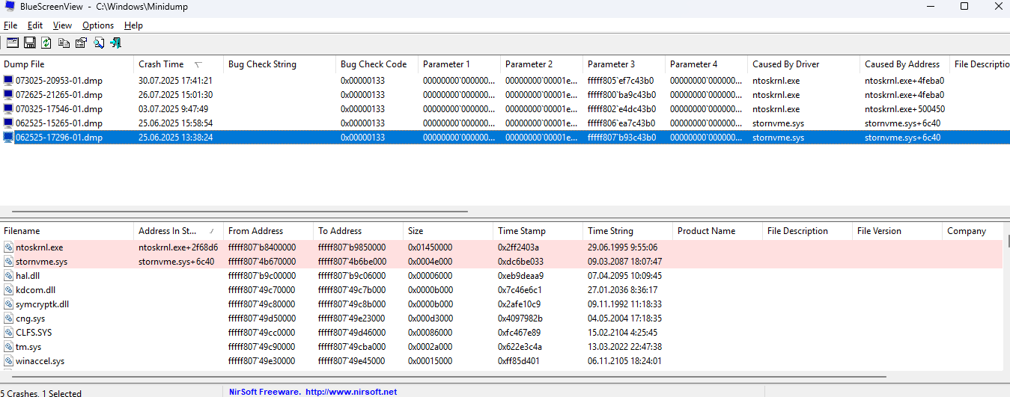Open Advanced Options toolbar icon
The height and width of the screenshot is (397, 1010).
pos(12,43)
